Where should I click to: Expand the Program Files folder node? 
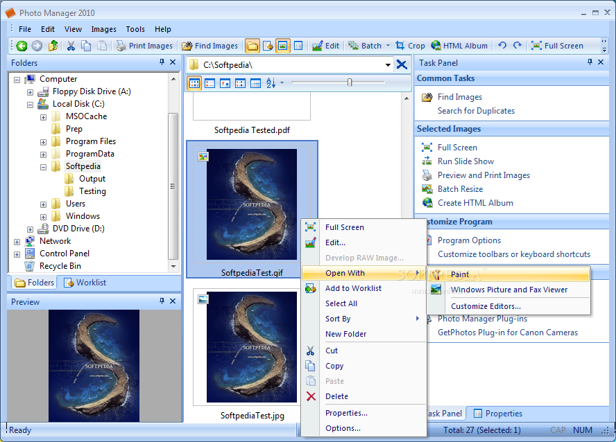(43, 142)
